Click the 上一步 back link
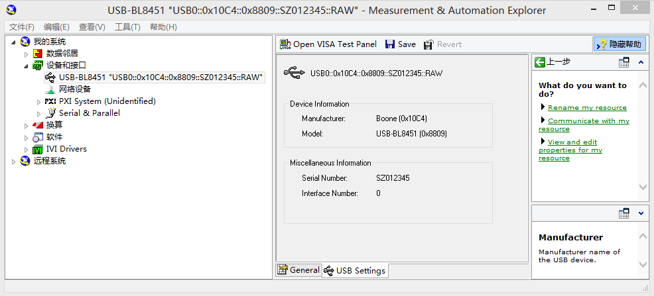 click(558, 62)
